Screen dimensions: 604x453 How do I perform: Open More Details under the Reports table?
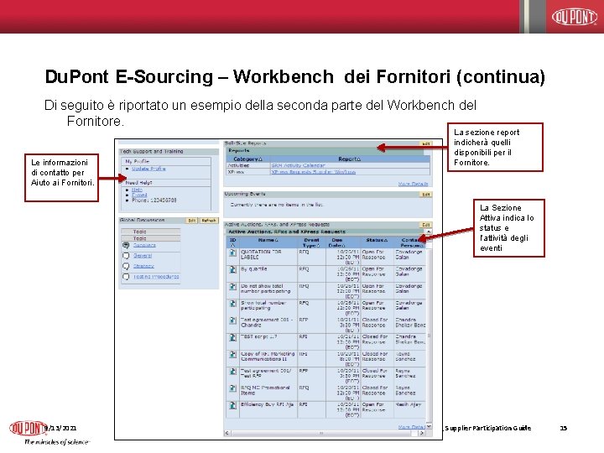pos(413,184)
